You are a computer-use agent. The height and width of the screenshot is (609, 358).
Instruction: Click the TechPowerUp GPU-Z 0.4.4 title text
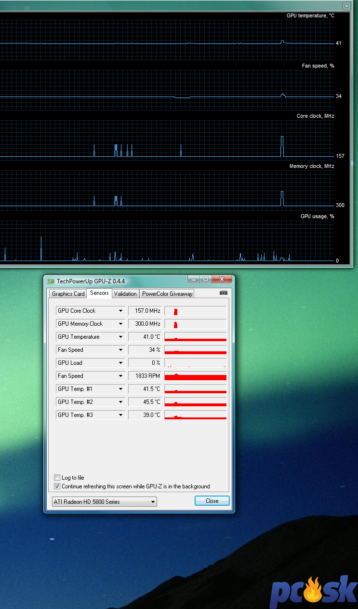point(91,281)
